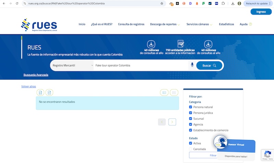
Task: Open the Ayuda menu item
Action: click(244, 24)
